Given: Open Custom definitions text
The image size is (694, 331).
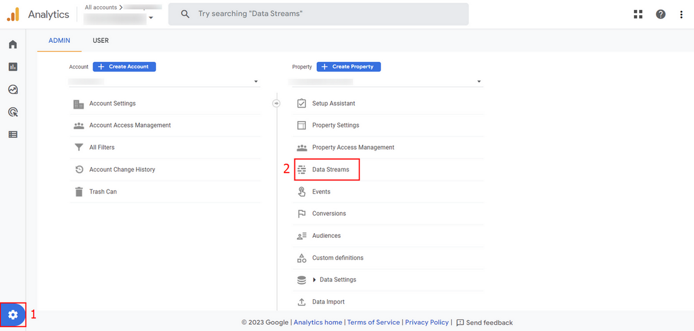Looking at the screenshot, I should (x=338, y=258).
